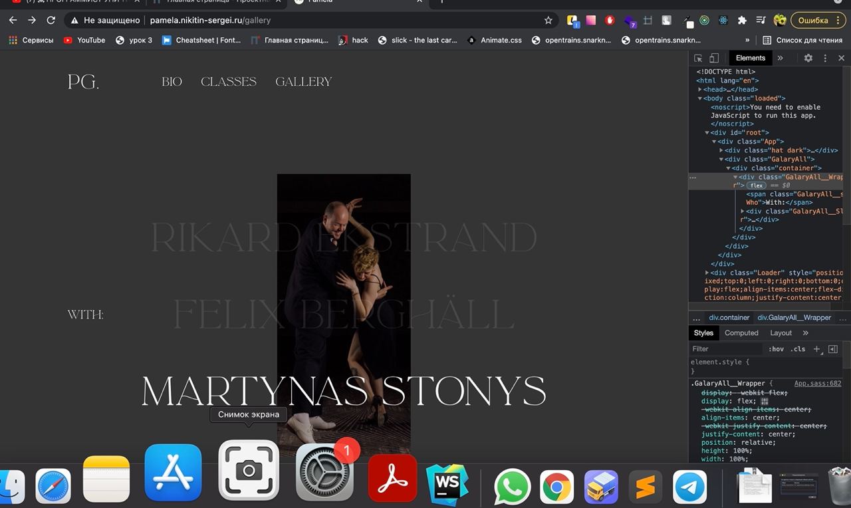This screenshot has height=508, width=851.
Task: Select the Elements tab in DevTools
Action: point(750,58)
